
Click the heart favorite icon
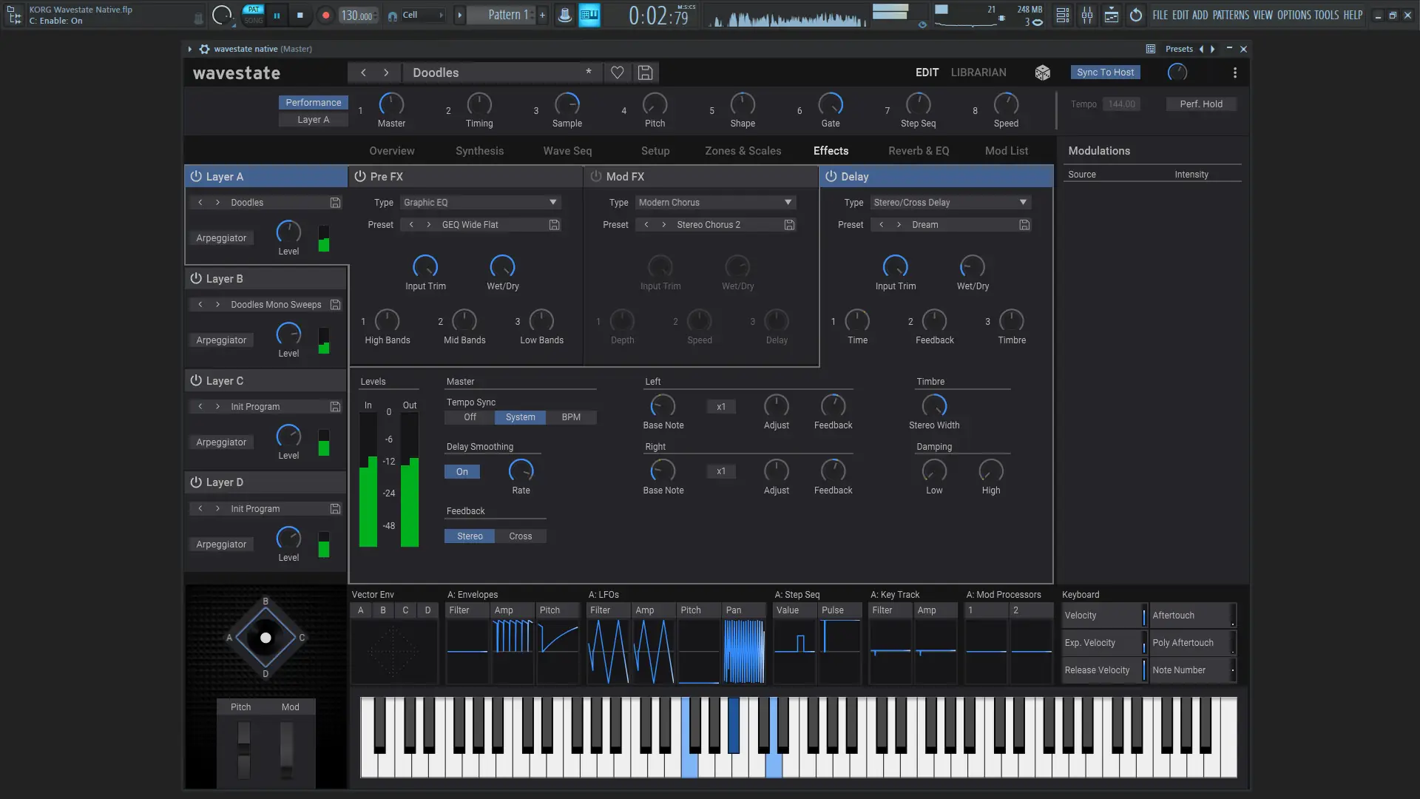click(617, 73)
